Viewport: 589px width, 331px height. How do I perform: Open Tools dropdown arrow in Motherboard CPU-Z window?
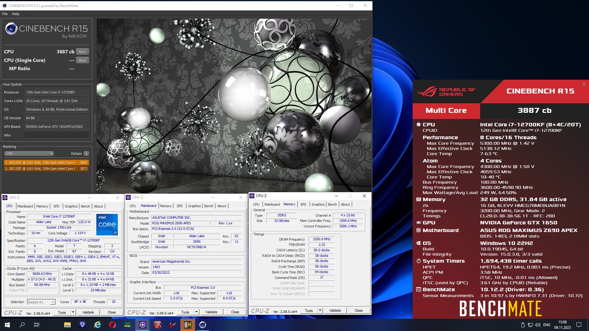(196, 312)
